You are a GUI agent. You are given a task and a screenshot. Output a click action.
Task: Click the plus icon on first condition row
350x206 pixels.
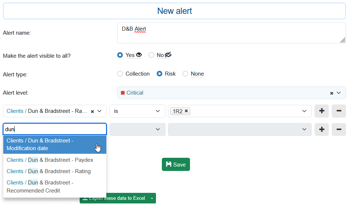(322, 111)
